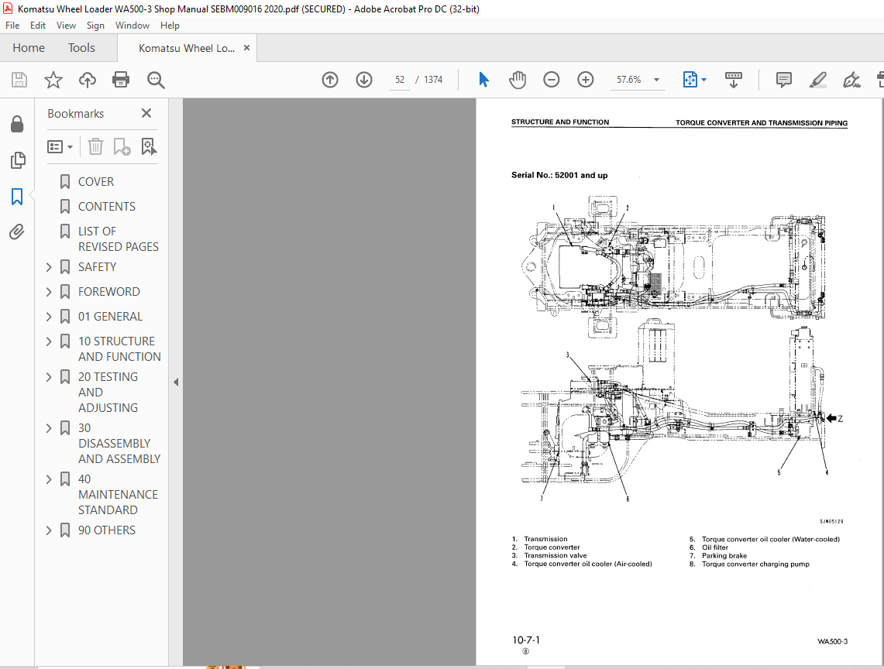Open the Sign document pen tool
The height and width of the screenshot is (669, 884).
851,80
